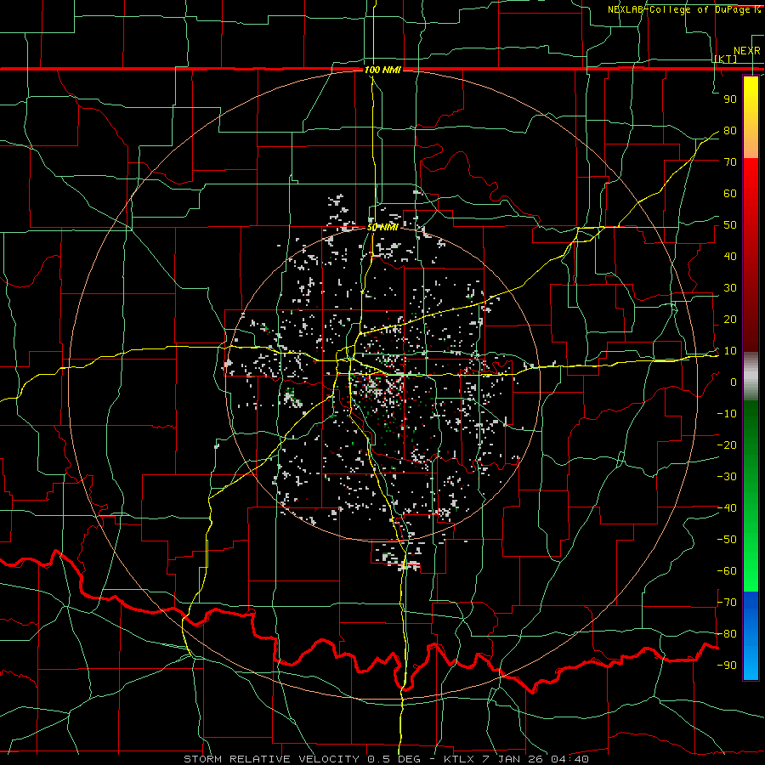Click the -30 value on the velocity scale
The width and height of the screenshot is (765, 765).
(727, 477)
